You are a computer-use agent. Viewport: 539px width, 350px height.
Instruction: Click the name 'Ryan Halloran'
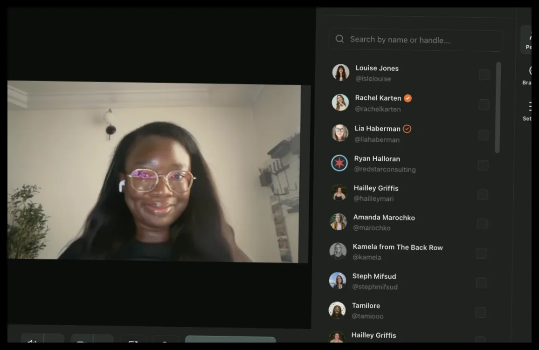click(x=377, y=158)
